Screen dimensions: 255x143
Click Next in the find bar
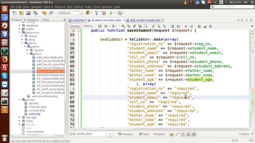144,134
